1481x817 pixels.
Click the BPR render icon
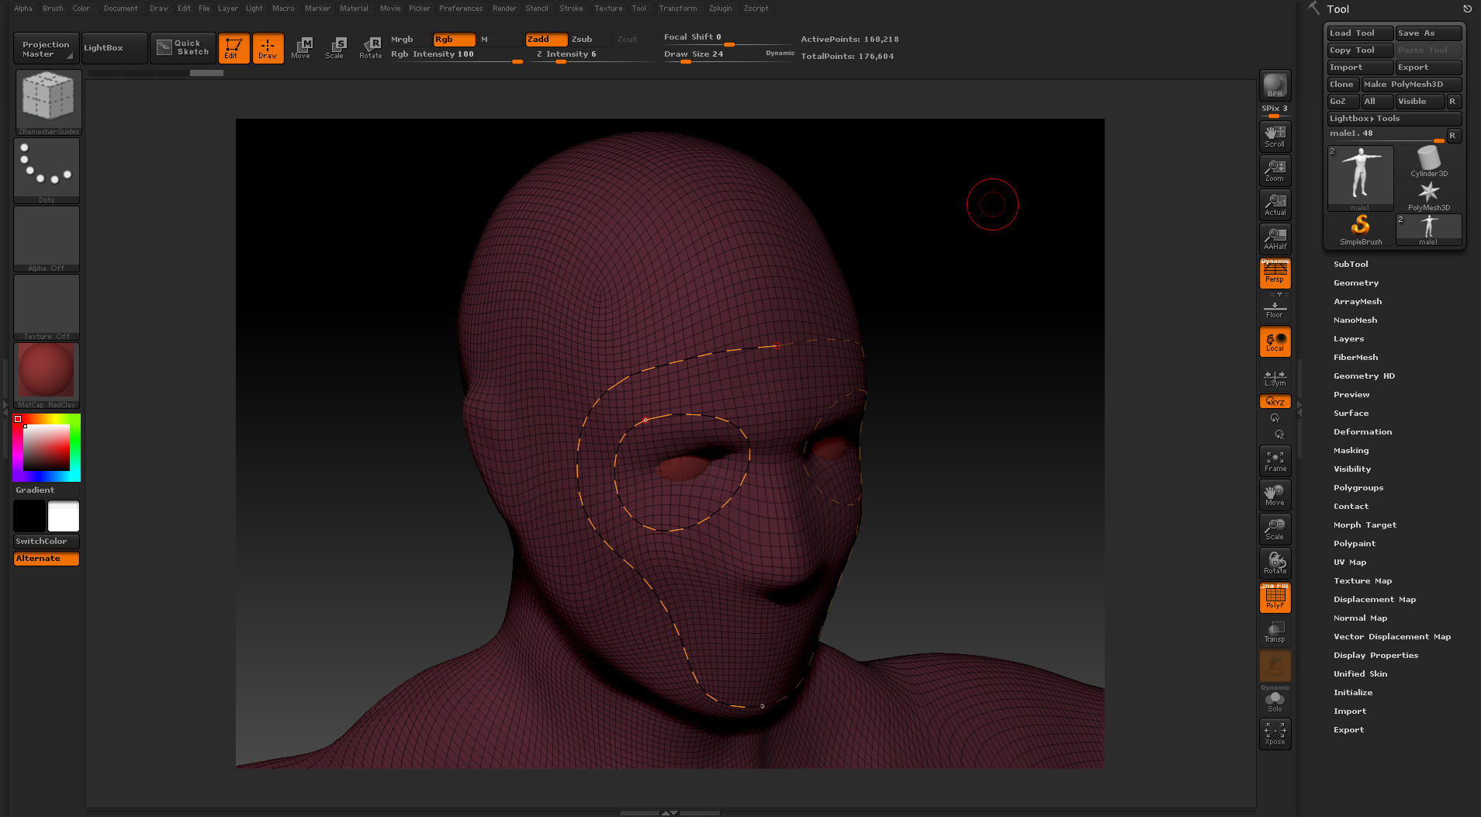[1275, 85]
